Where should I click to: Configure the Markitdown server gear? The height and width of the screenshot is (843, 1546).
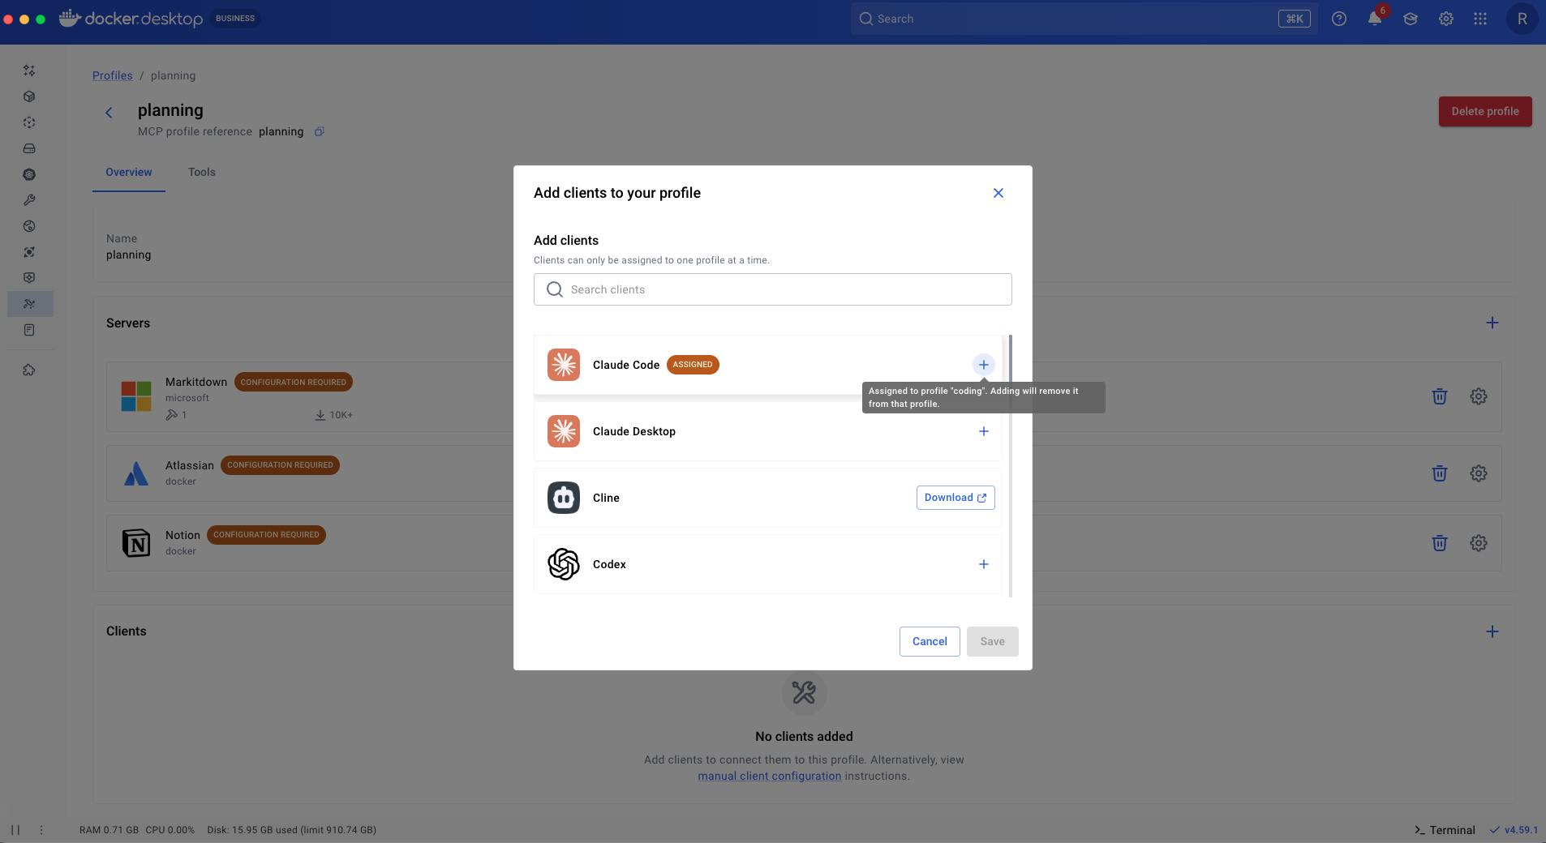click(1479, 396)
